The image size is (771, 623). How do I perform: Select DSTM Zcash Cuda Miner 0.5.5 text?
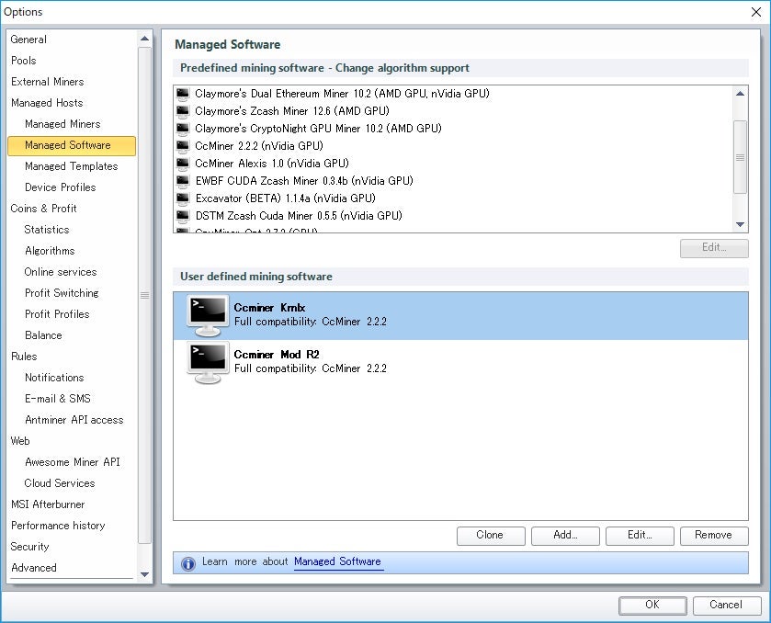pos(299,216)
